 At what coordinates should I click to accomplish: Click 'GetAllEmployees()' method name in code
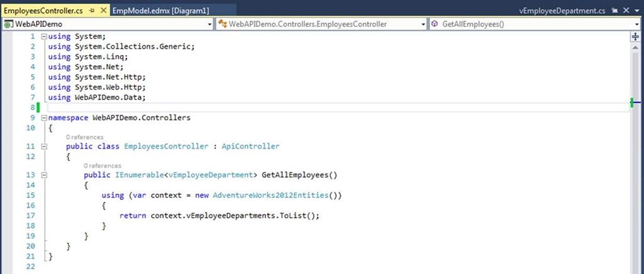(x=299, y=175)
